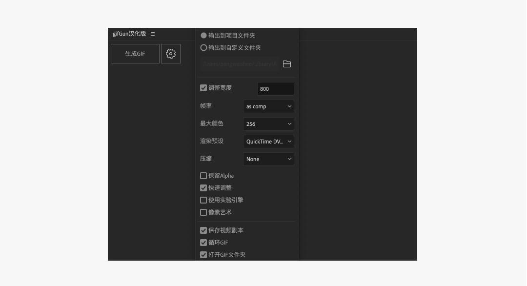The height and width of the screenshot is (286, 527).
Task: Click the folder icon to browse output path
Action: tap(287, 64)
